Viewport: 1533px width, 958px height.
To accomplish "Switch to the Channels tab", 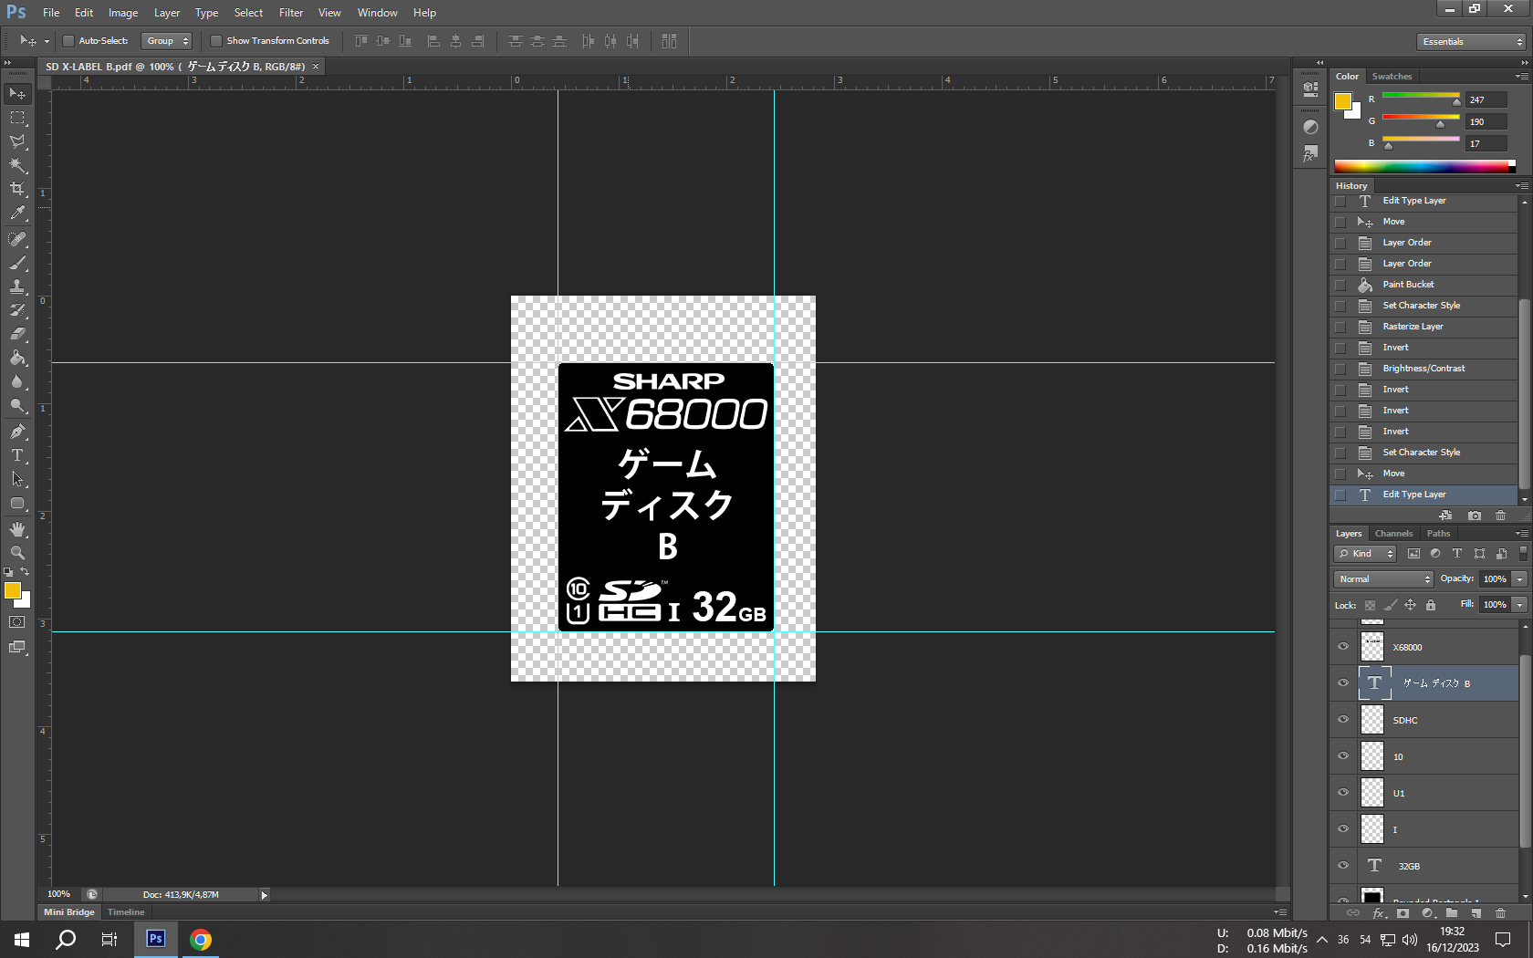I will click(x=1393, y=534).
